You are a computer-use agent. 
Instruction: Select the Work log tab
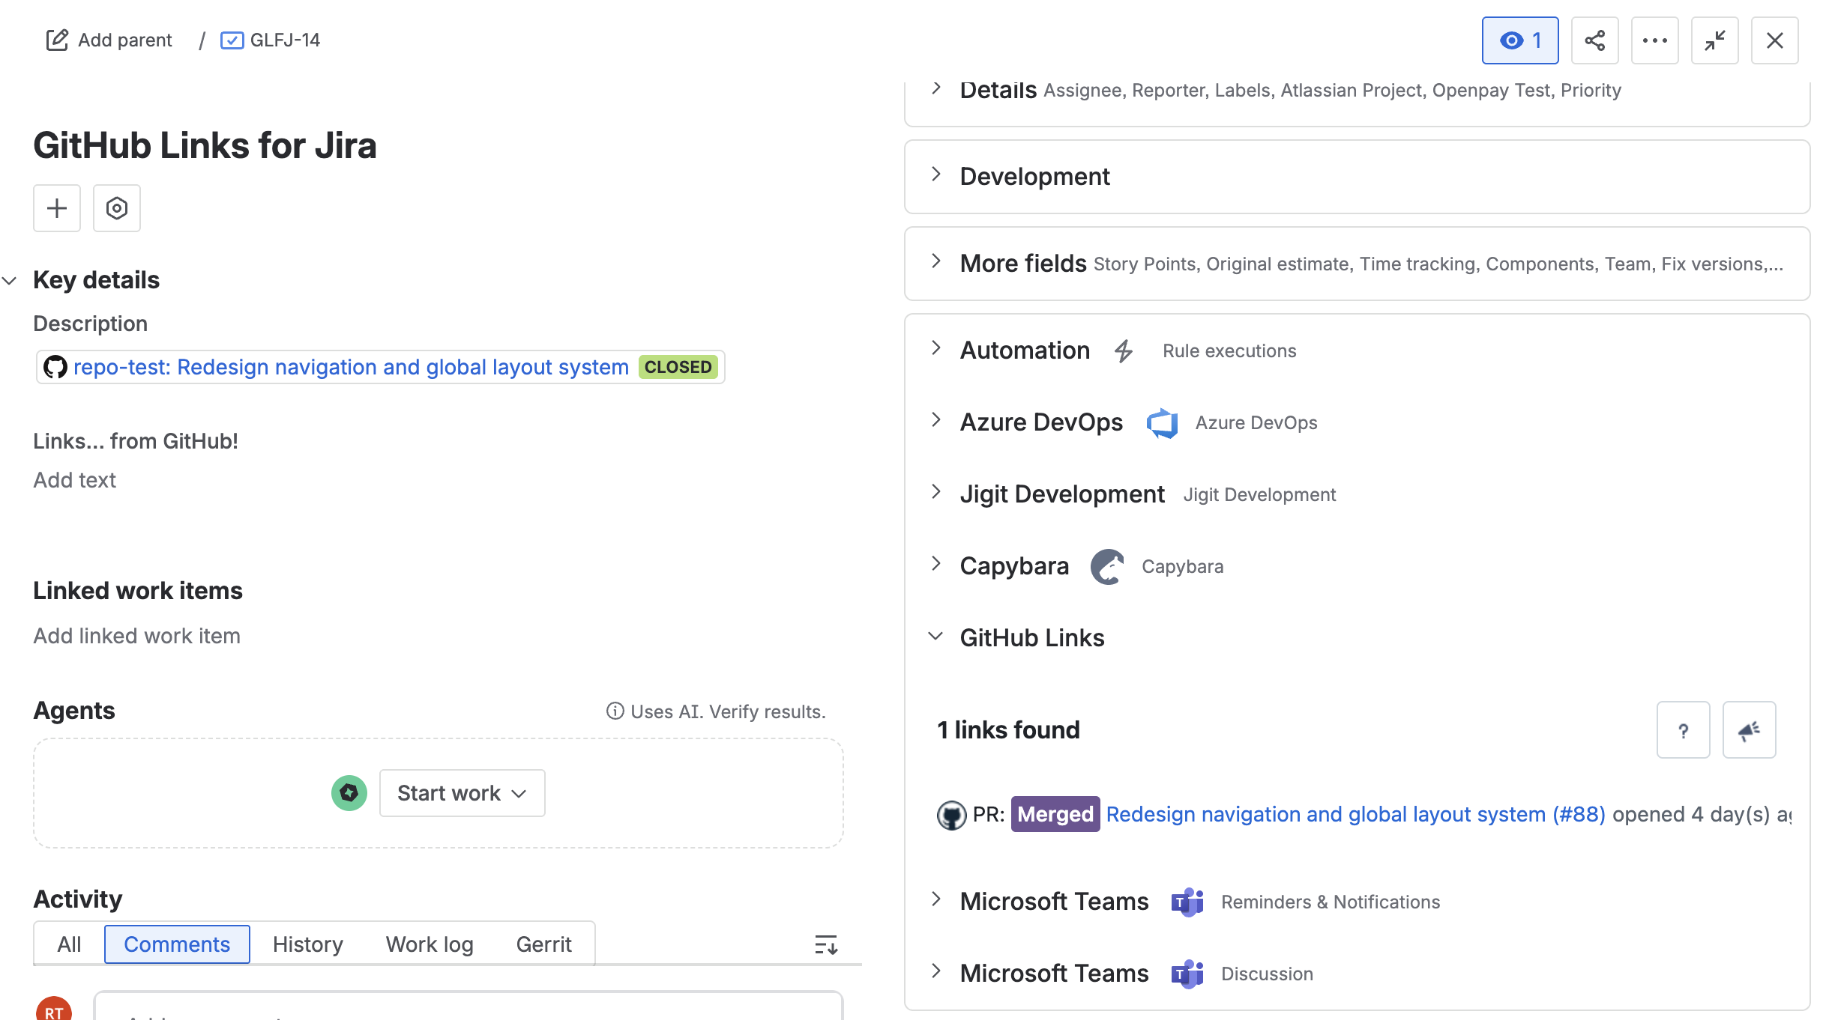pyautogui.click(x=430, y=944)
